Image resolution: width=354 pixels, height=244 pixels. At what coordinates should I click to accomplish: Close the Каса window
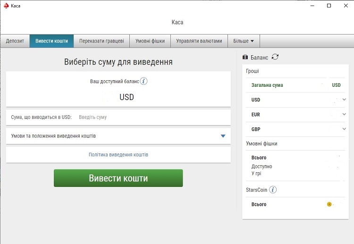pyautogui.click(x=346, y=6)
